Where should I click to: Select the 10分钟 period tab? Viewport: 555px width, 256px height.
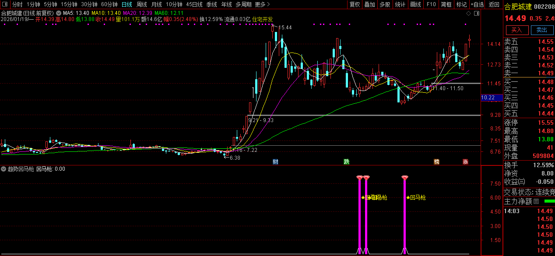[x=174, y=4]
